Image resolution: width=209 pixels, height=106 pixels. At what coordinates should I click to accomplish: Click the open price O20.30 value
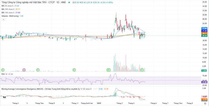pos(76,2)
